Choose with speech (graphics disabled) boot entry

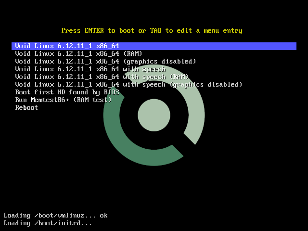(128, 85)
